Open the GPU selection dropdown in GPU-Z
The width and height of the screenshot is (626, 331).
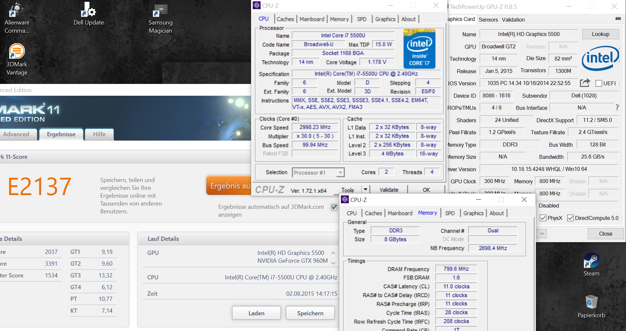click(542, 233)
